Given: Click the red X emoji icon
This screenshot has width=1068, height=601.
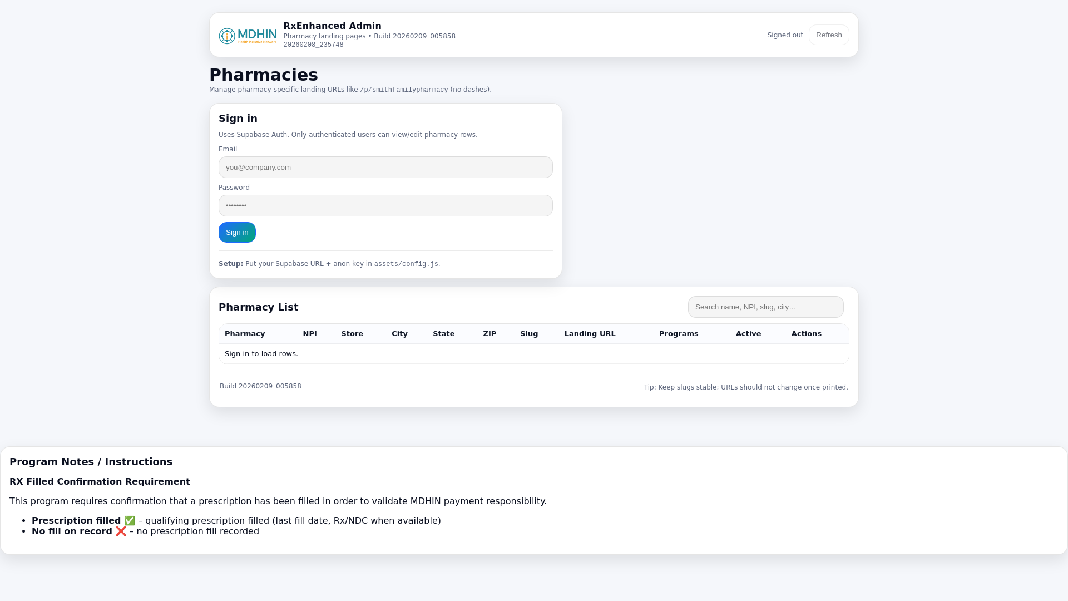Looking at the screenshot, I should point(121,531).
